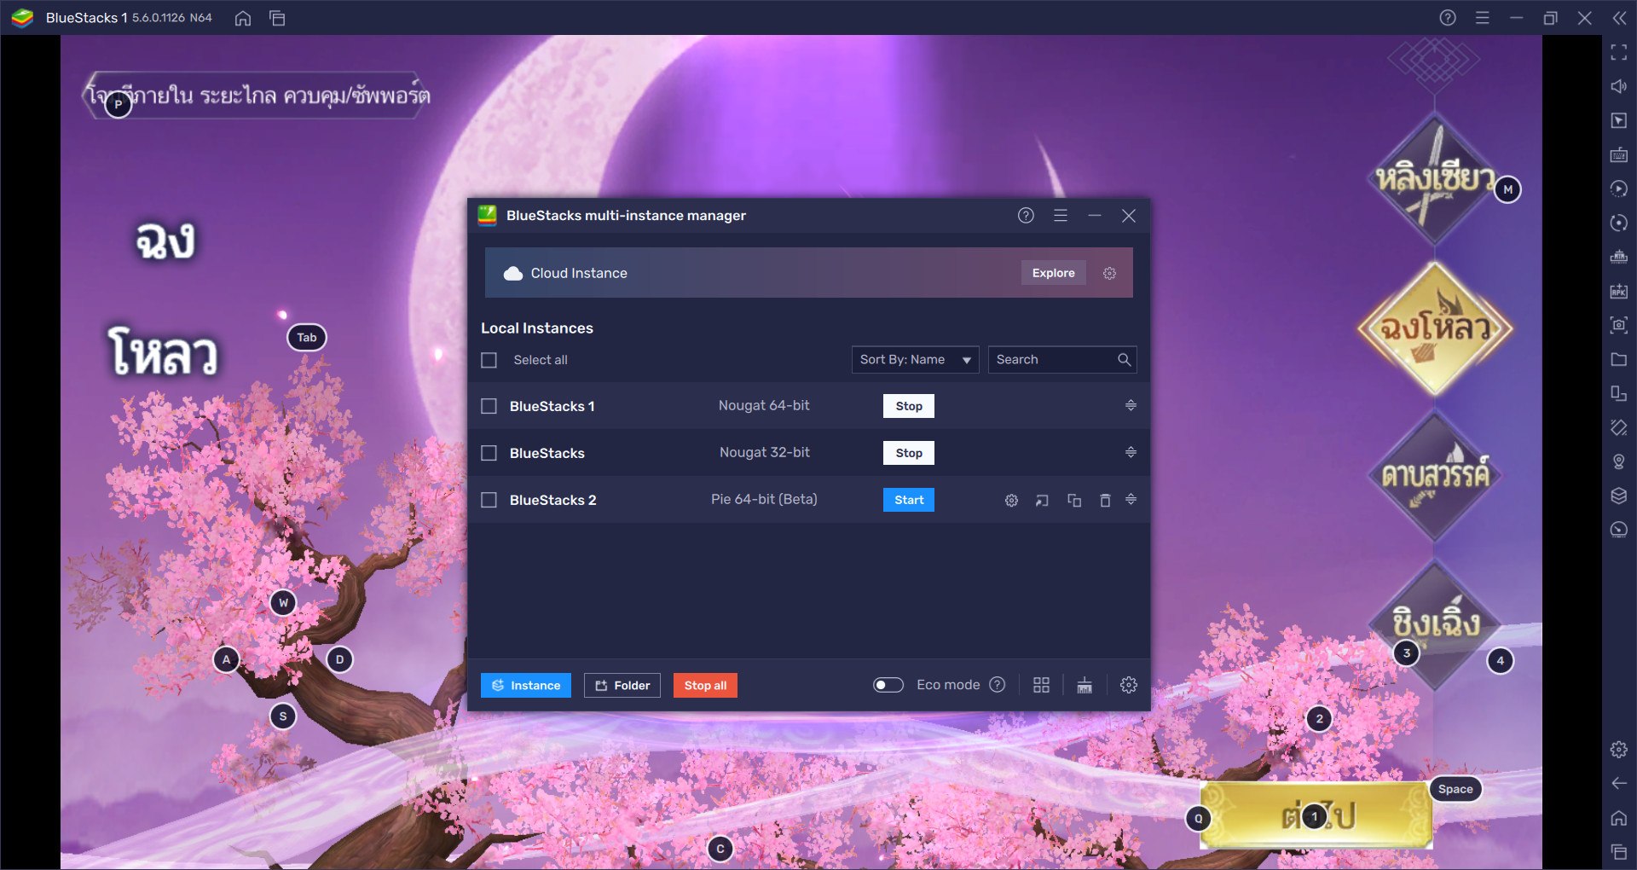Open Eco mode gauge in sidebar
Image resolution: width=1637 pixels, height=870 pixels.
tap(1619, 530)
